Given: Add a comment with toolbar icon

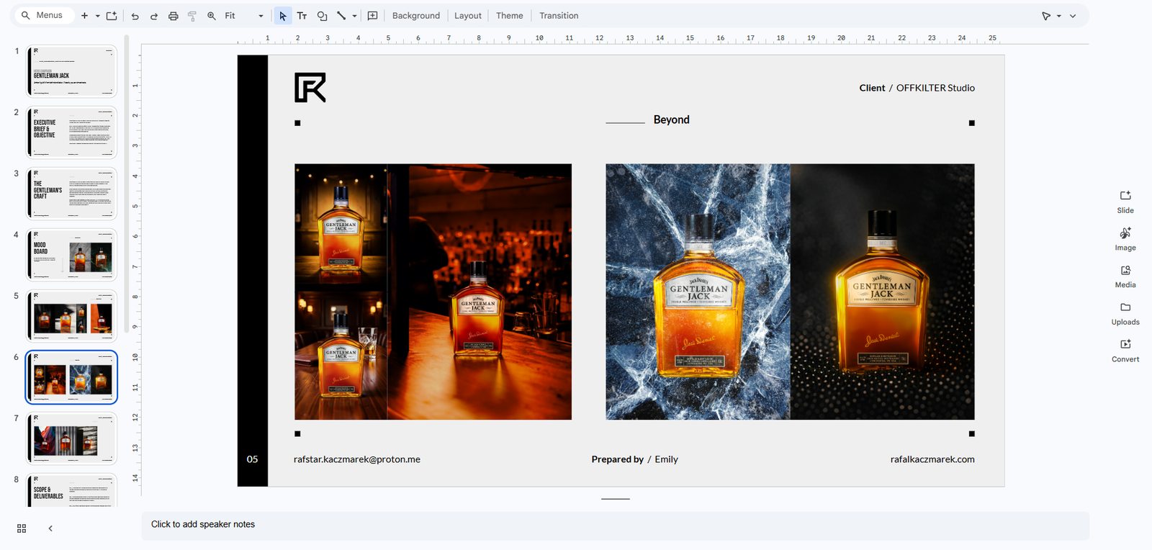Looking at the screenshot, I should coord(372,16).
